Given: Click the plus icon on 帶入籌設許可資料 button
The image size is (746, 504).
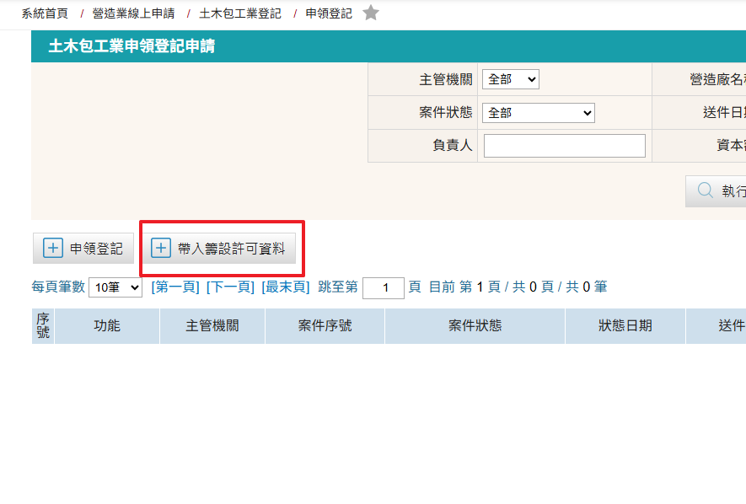Looking at the screenshot, I should pyautogui.click(x=161, y=249).
